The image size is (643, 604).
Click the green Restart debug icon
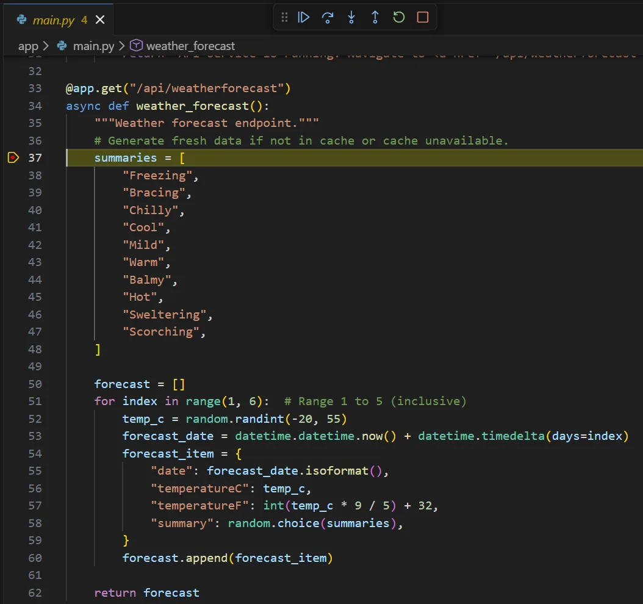point(398,17)
